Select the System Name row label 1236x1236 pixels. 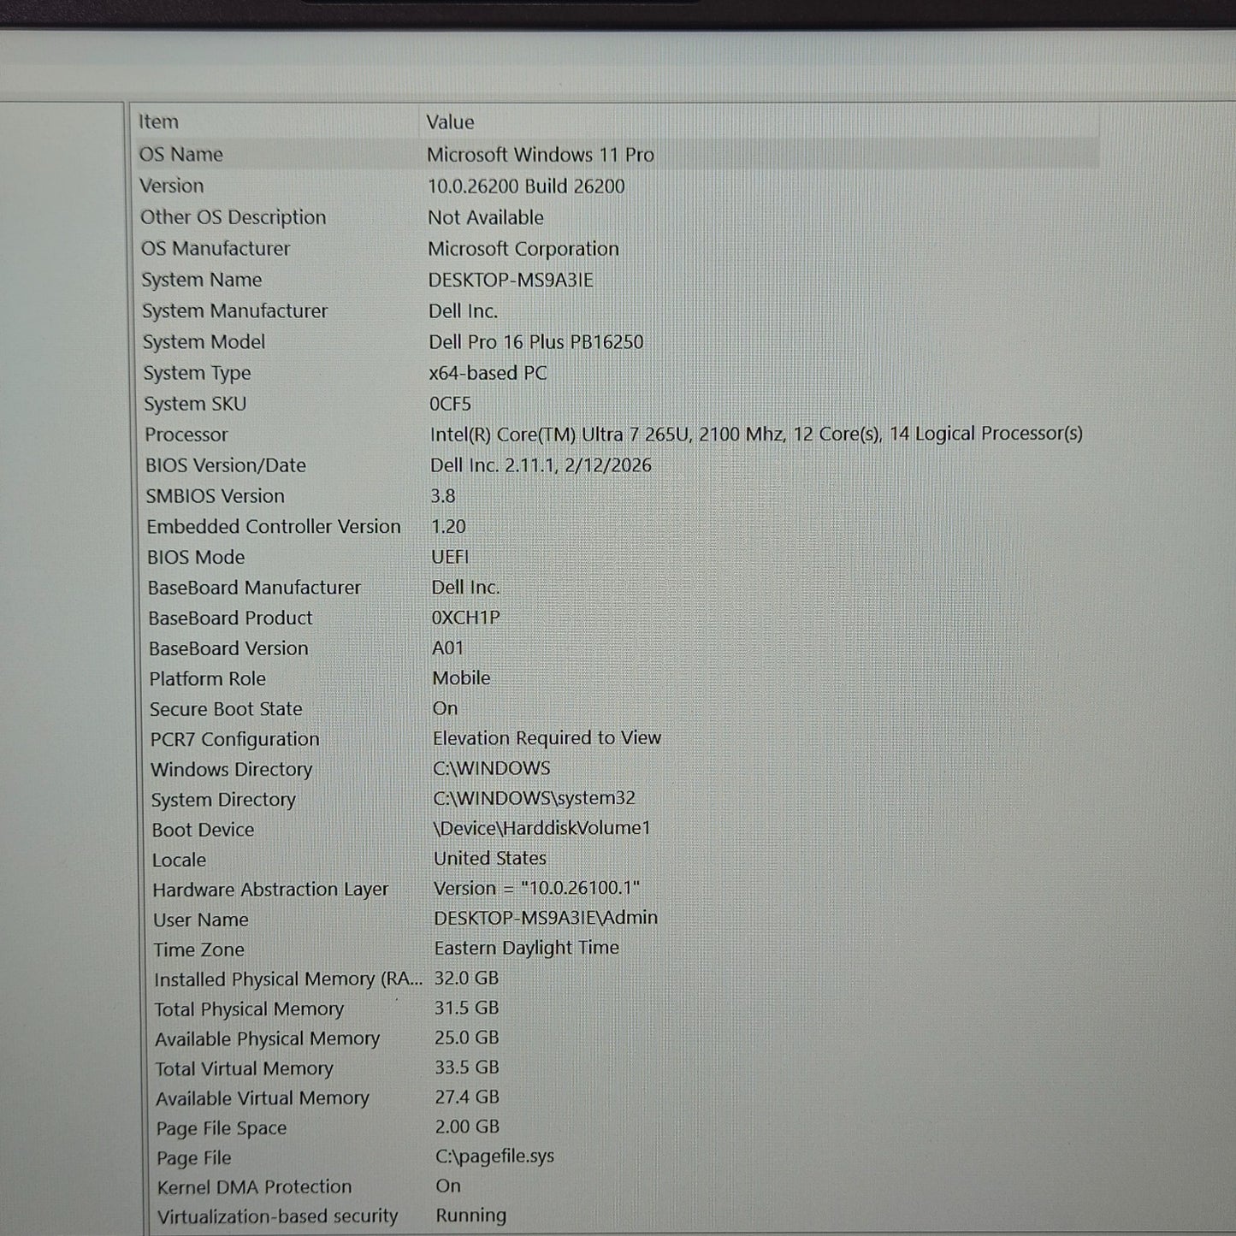click(202, 280)
